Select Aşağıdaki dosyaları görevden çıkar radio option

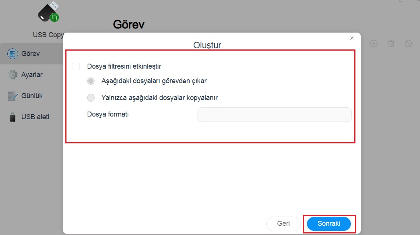pos(91,81)
